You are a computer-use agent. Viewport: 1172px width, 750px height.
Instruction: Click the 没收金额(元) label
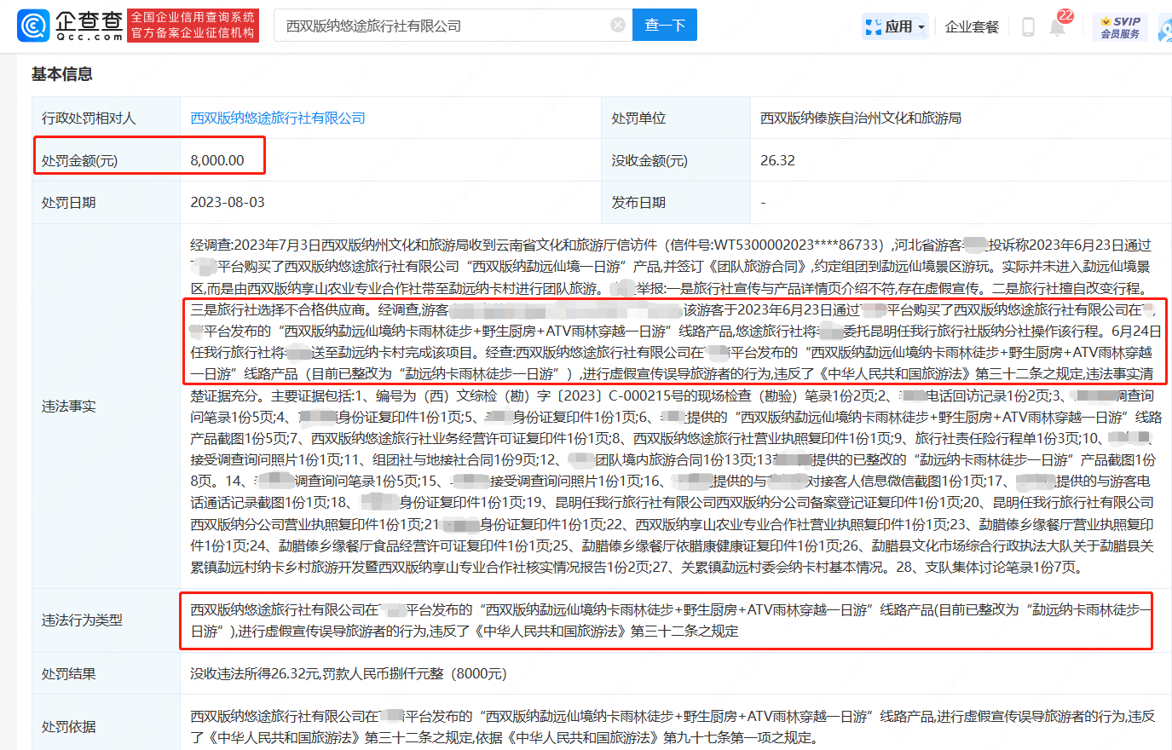(650, 160)
